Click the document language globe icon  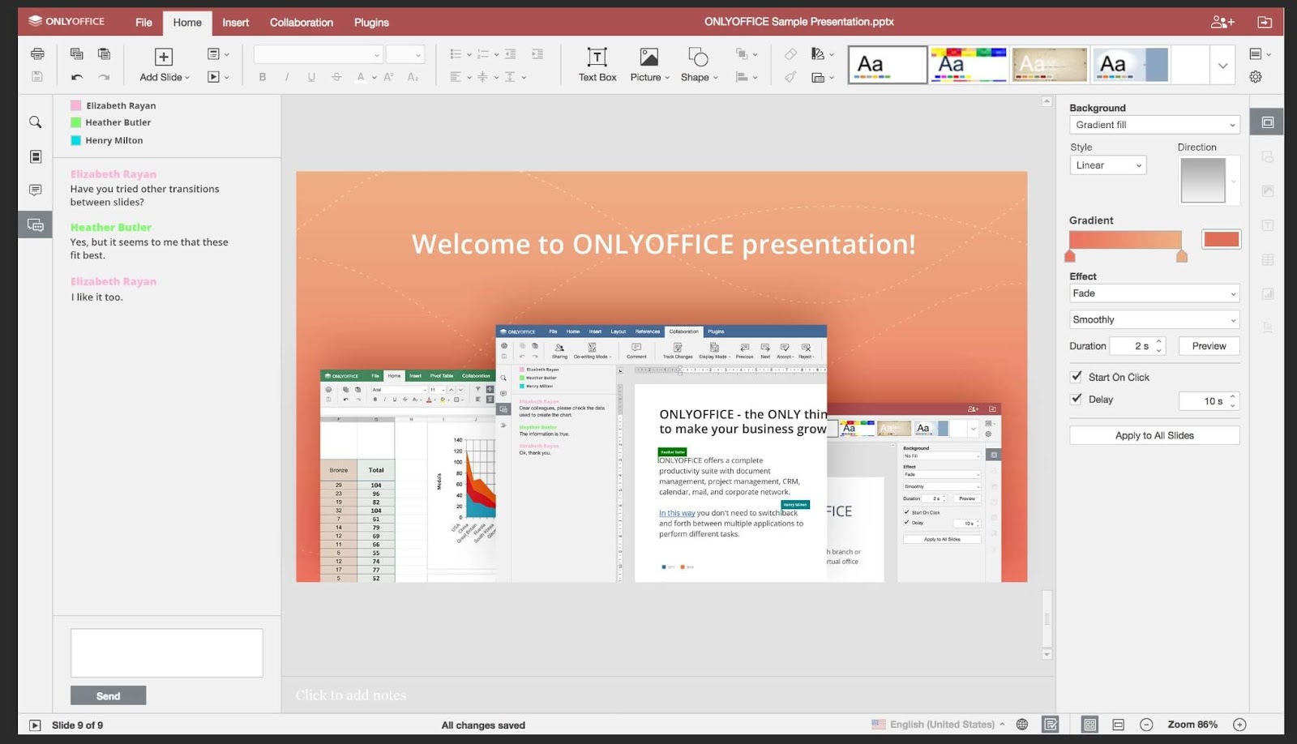pyautogui.click(x=1022, y=725)
